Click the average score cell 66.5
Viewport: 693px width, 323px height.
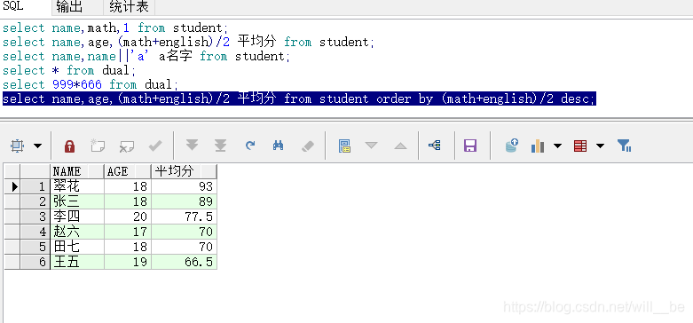(184, 262)
